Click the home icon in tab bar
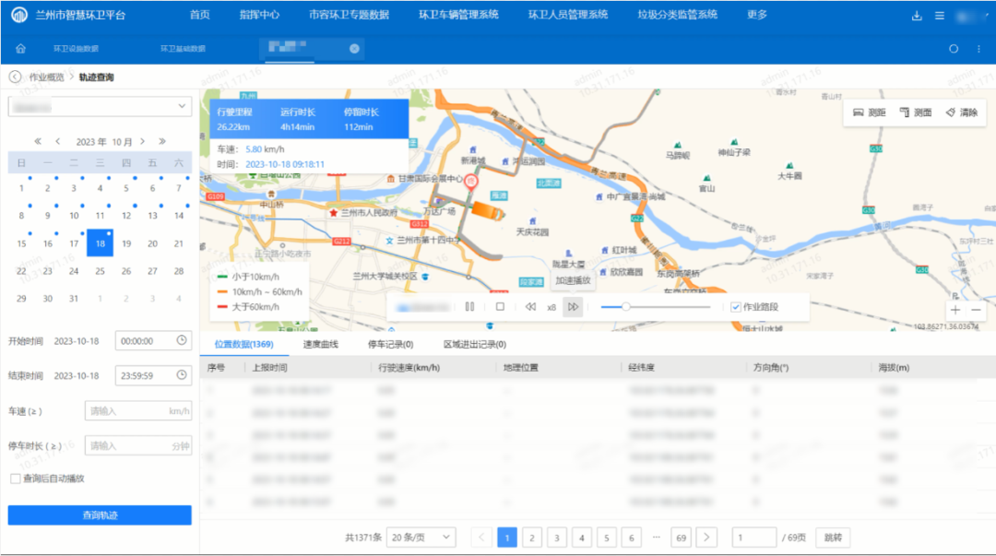This screenshot has width=996, height=556. pyautogui.click(x=20, y=48)
